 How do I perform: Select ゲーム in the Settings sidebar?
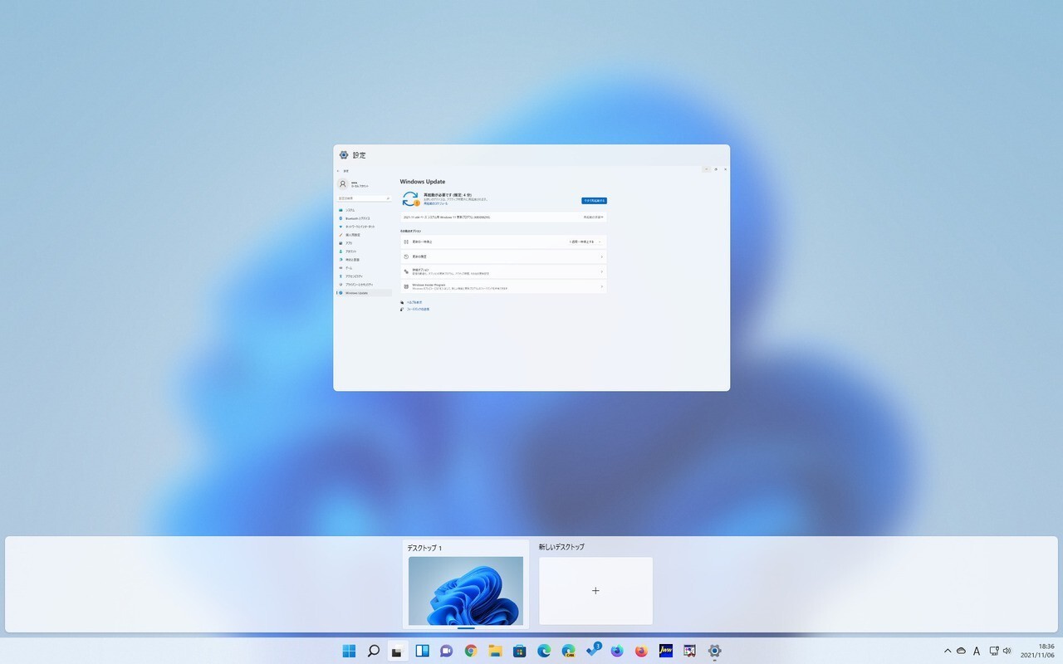364,268
